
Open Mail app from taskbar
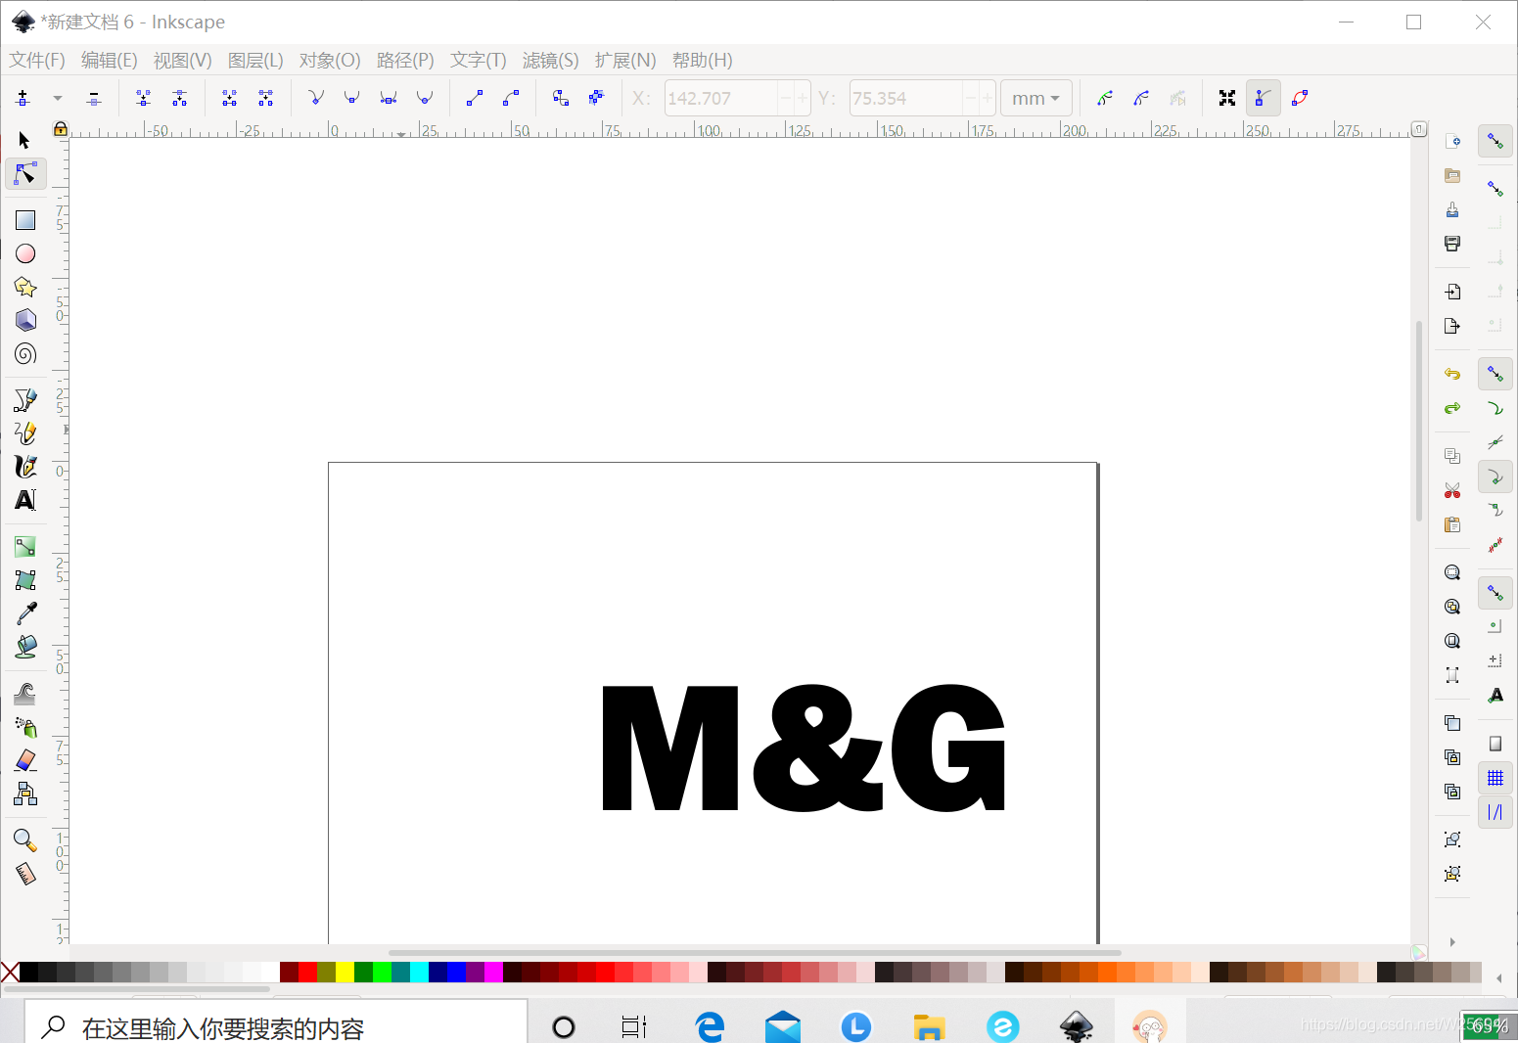[x=783, y=1026]
